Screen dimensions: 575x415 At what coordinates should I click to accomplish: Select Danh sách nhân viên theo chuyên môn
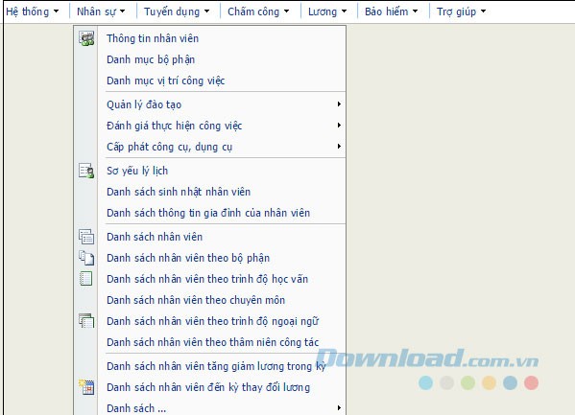coord(196,300)
